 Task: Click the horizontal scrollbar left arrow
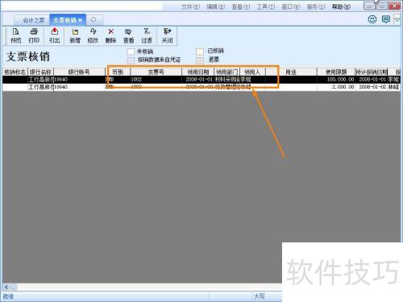[6, 287]
